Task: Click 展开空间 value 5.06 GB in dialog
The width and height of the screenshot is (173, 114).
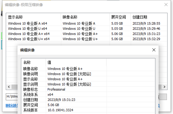Action: point(53,105)
